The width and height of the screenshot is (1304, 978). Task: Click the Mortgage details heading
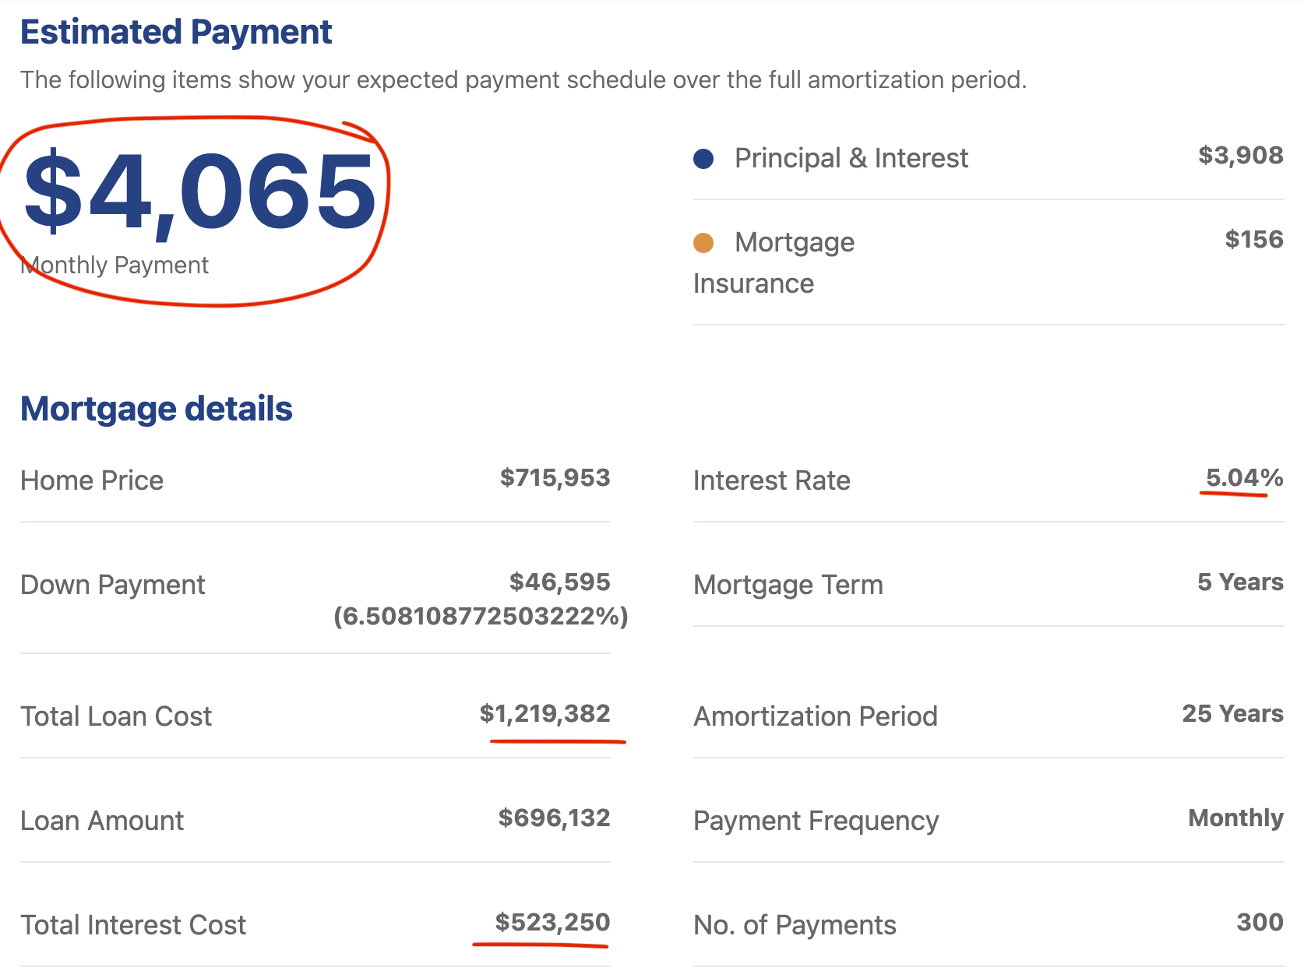(x=157, y=409)
